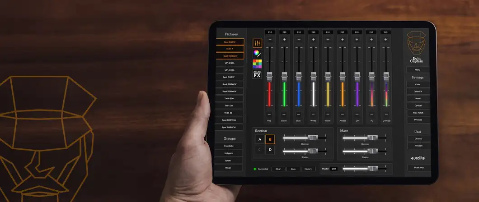Select the Frontlight group
The width and height of the screenshot is (479, 202).
pyautogui.click(x=228, y=146)
